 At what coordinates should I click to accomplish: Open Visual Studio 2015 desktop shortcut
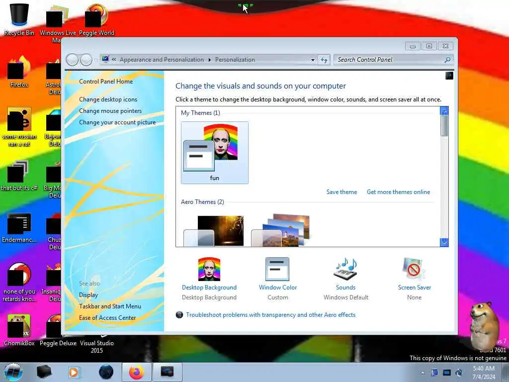point(97,346)
